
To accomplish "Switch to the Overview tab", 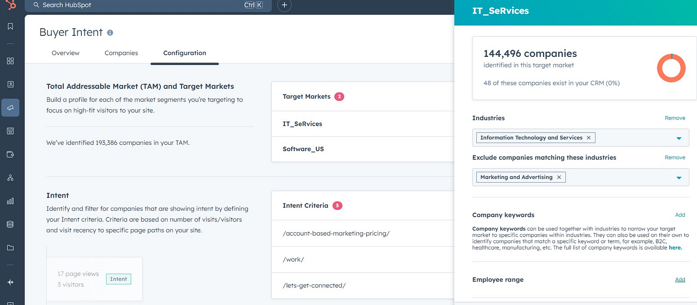I will click(66, 53).
